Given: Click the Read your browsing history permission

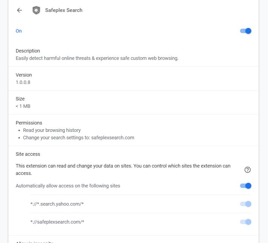Looking at the screenshot, I should coord(52,130).
